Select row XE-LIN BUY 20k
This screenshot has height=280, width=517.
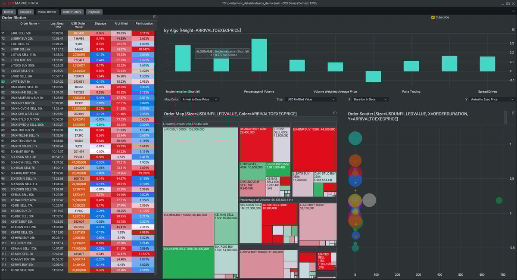click(78, 243)
